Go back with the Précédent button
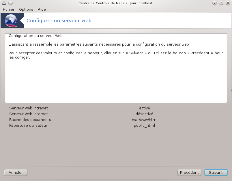 point(189,172)
